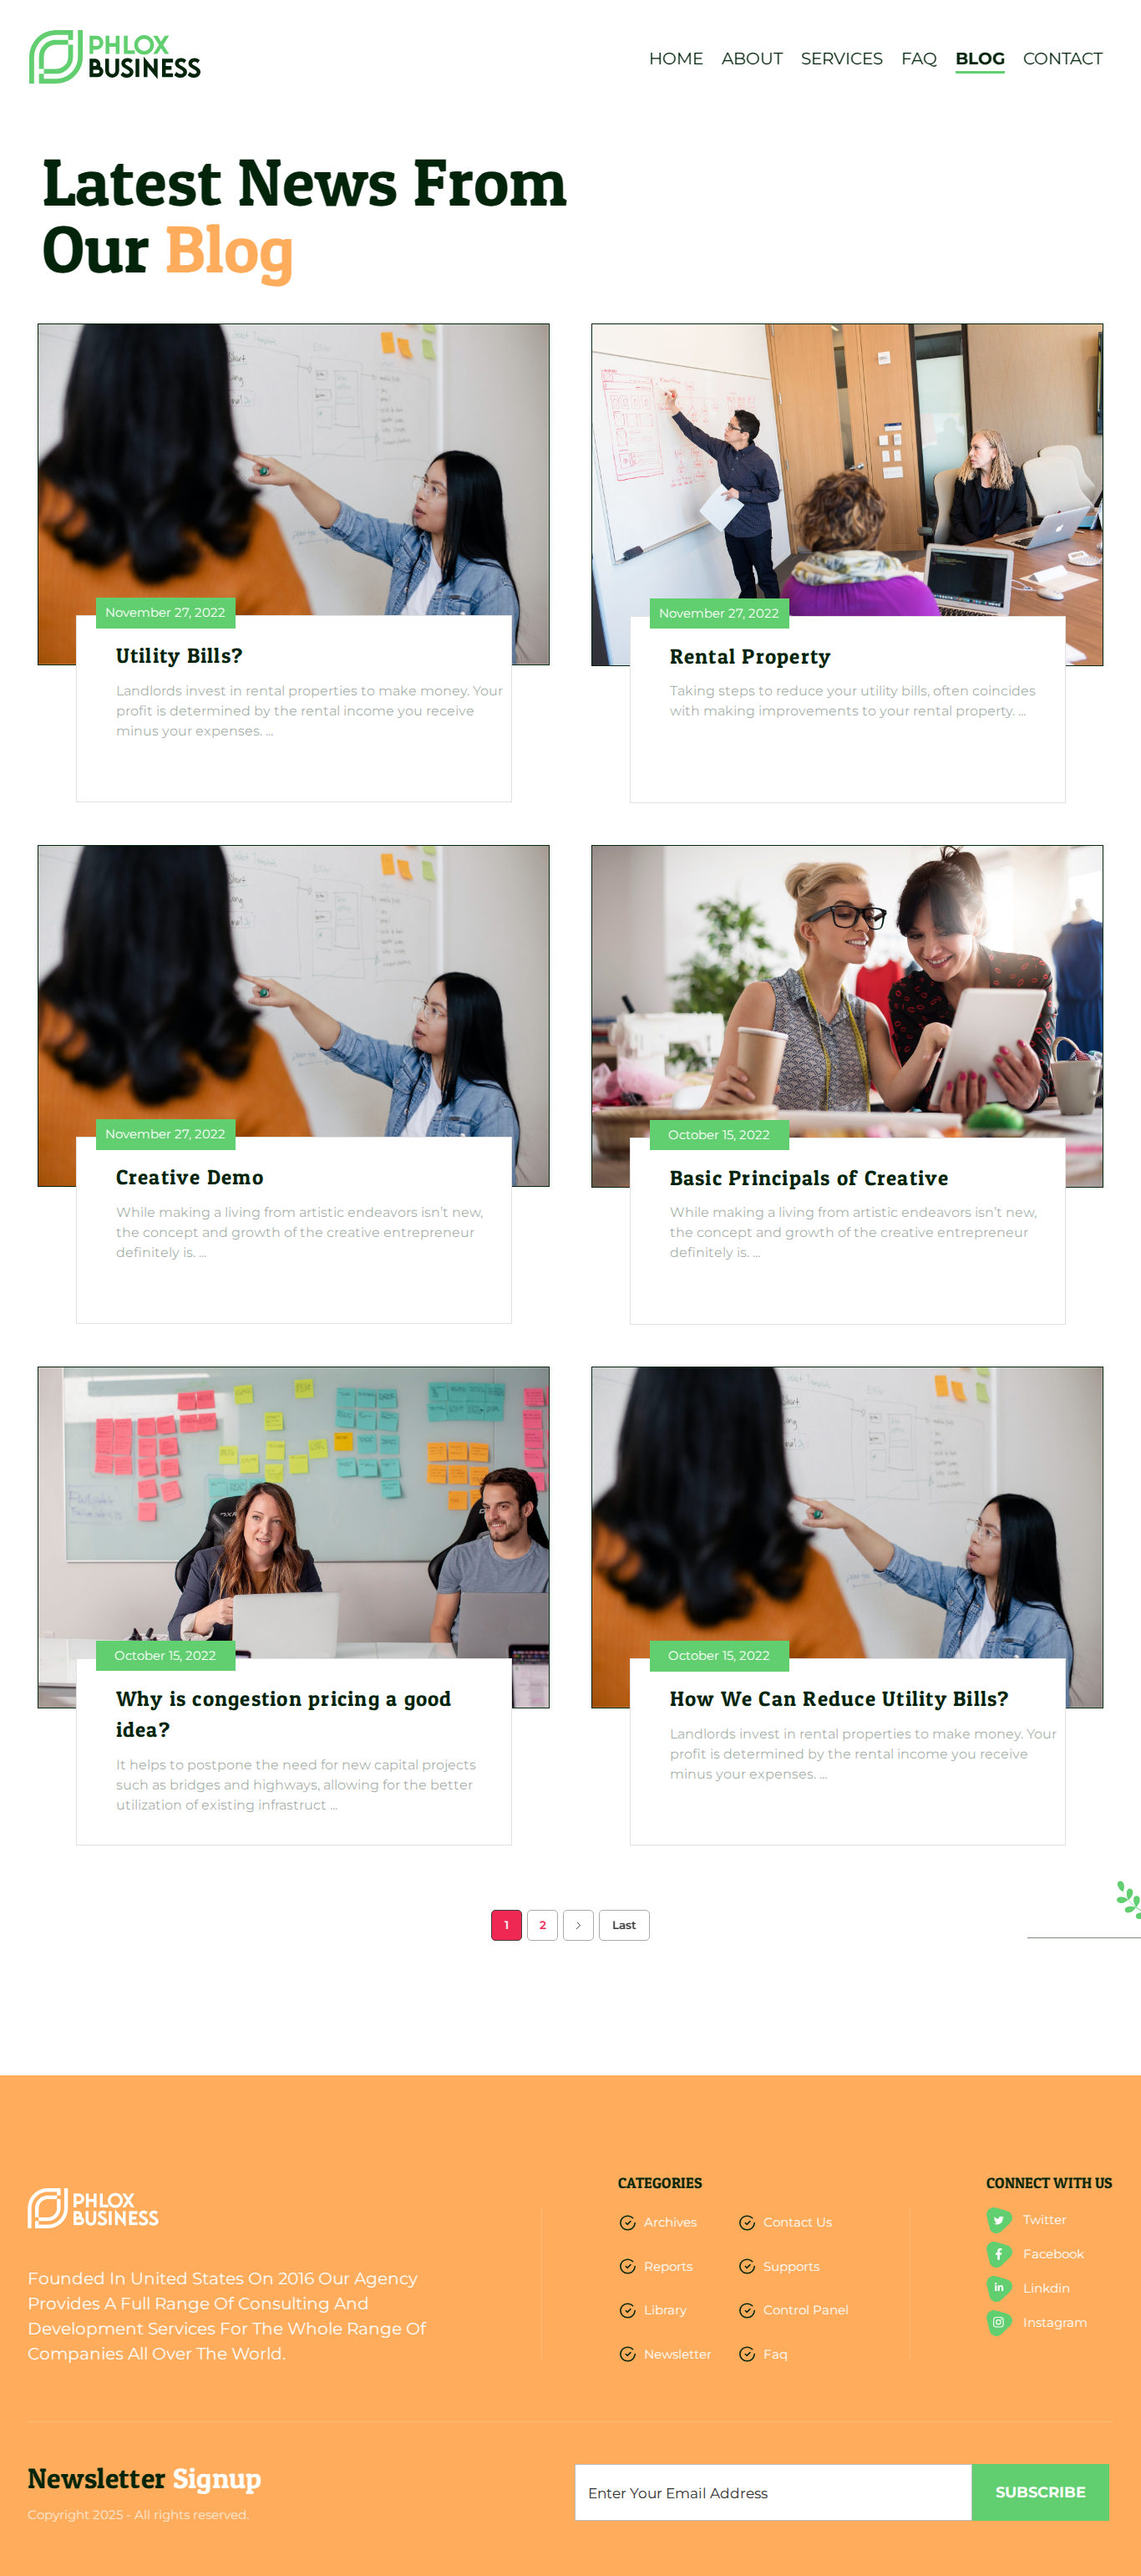Open the Facebook icon in footer
The height and width of the screenshot is (2576, 1141).
pyautogui.click(x=998, y=2254)
